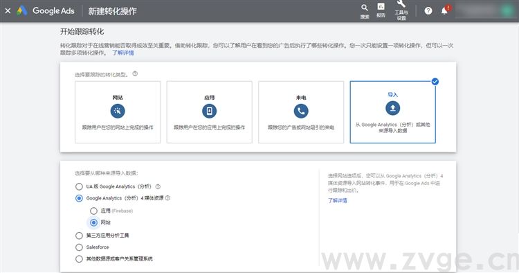Select 应用 (Firebase) radio button

93,211
